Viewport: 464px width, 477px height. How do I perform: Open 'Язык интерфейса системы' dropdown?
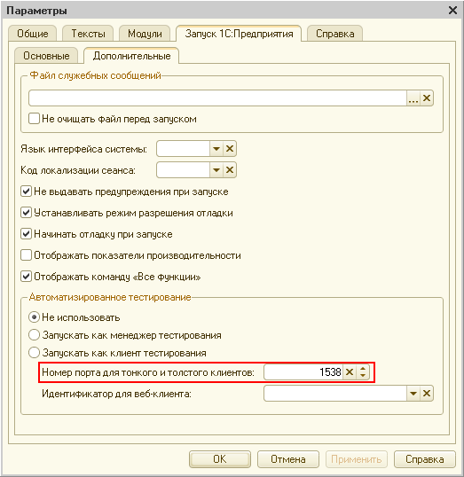coord(216,149)
